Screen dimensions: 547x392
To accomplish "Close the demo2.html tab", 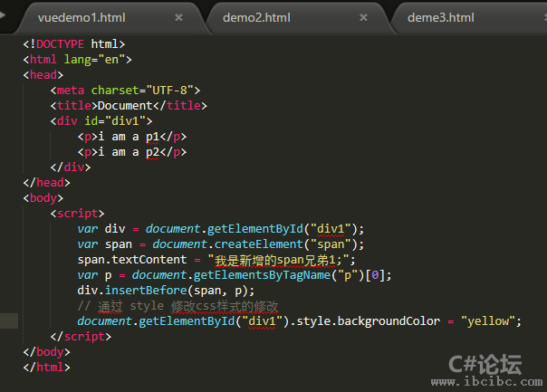I will (x=363, y=17).
